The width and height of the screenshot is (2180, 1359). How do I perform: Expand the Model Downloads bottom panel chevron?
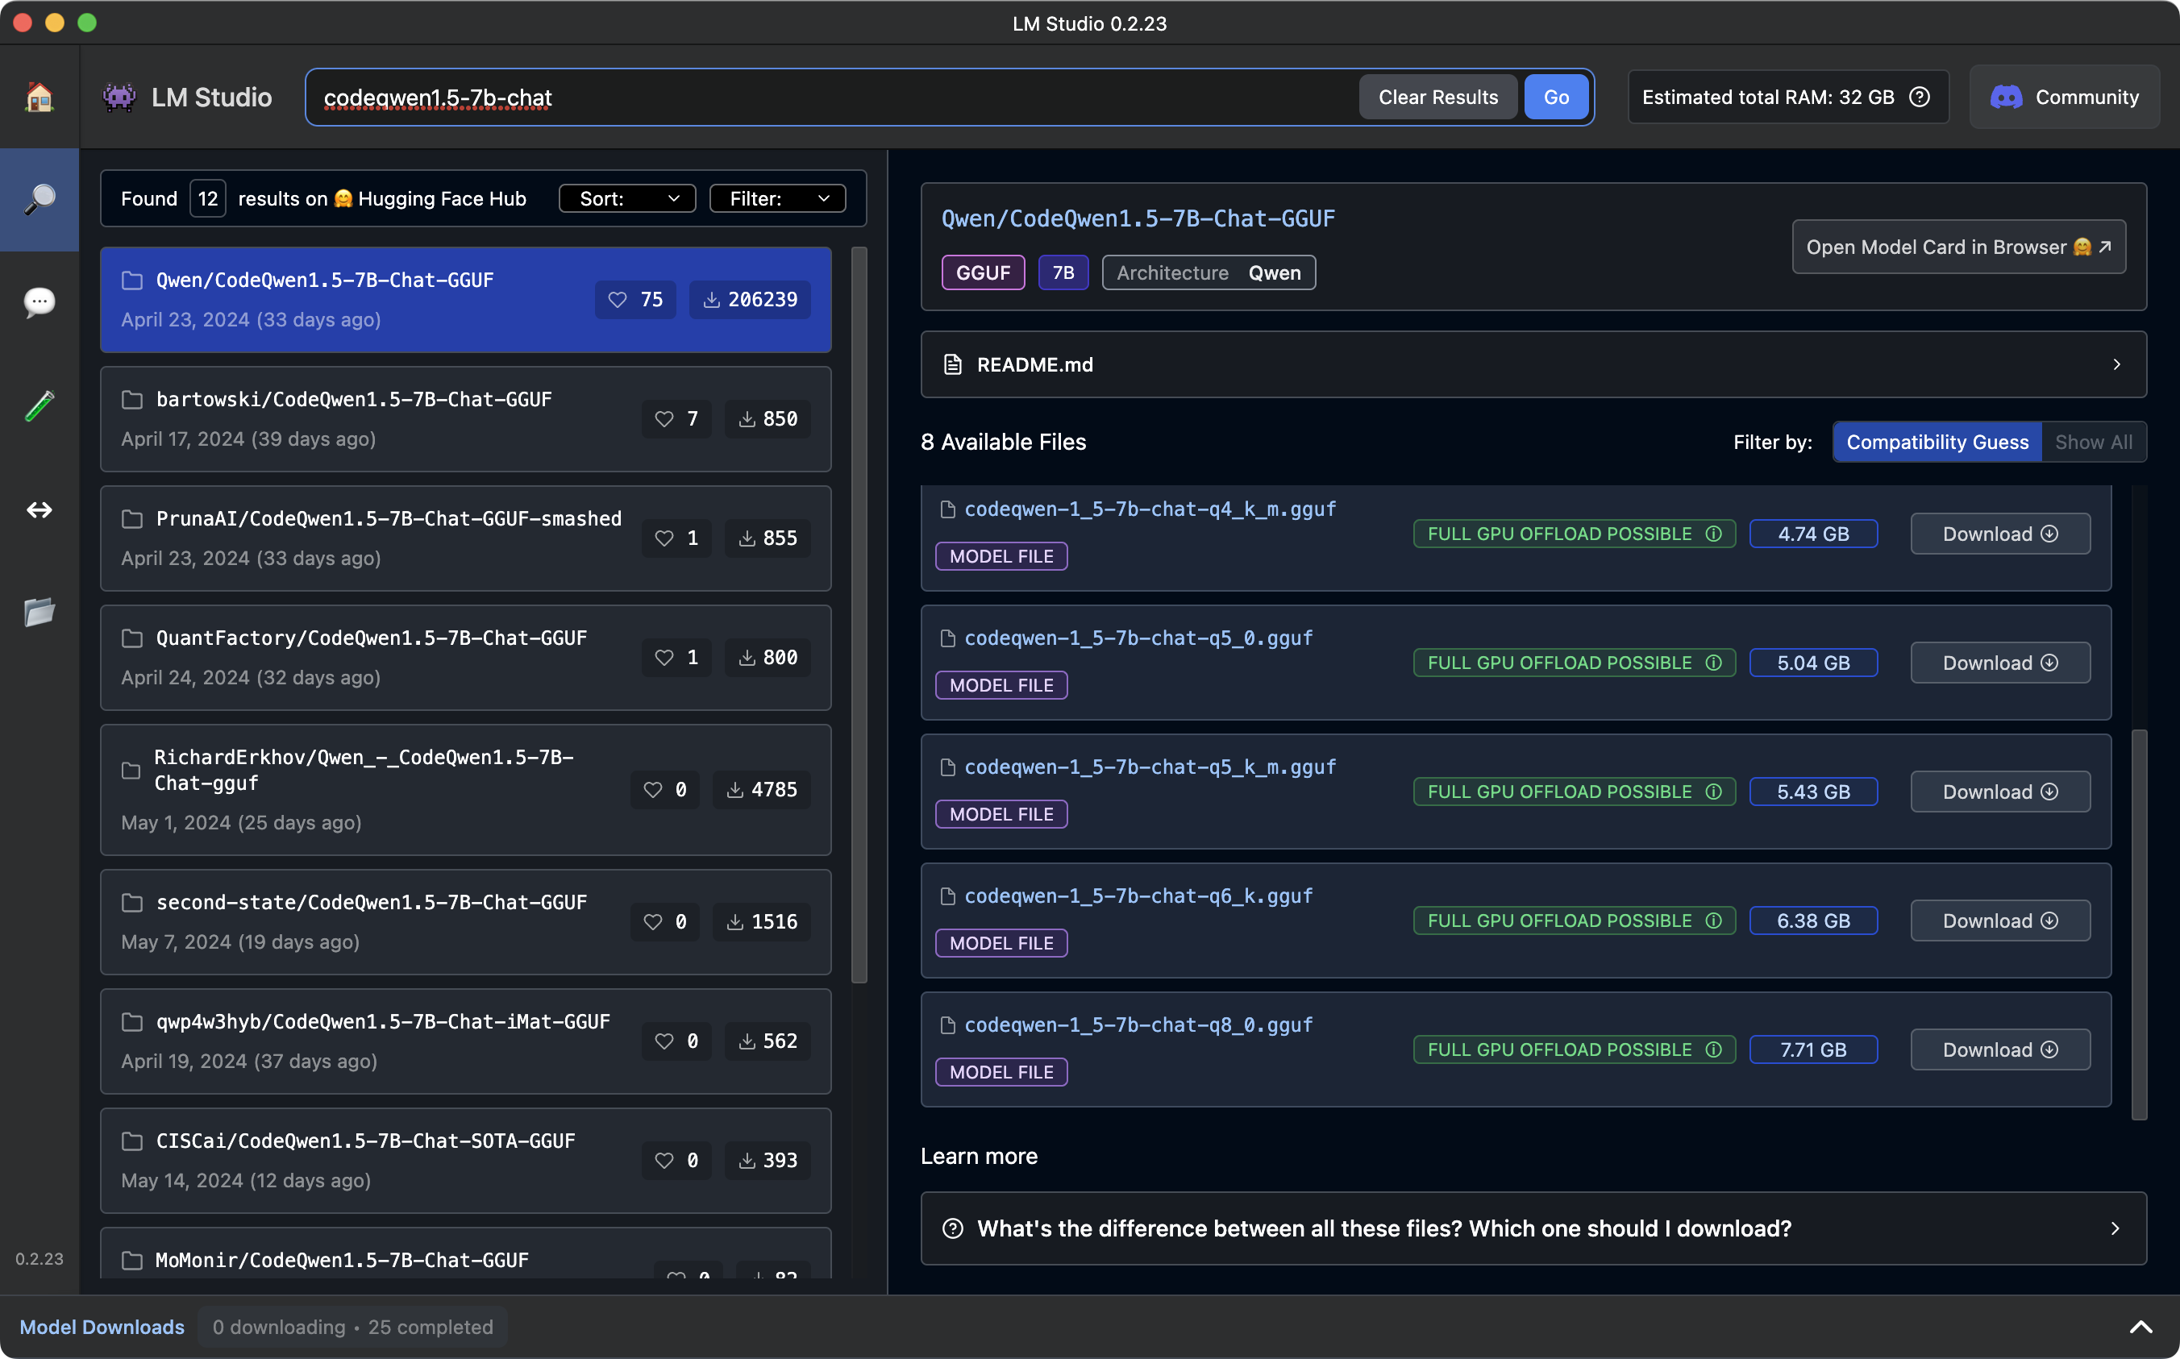pos(2140,1327)
